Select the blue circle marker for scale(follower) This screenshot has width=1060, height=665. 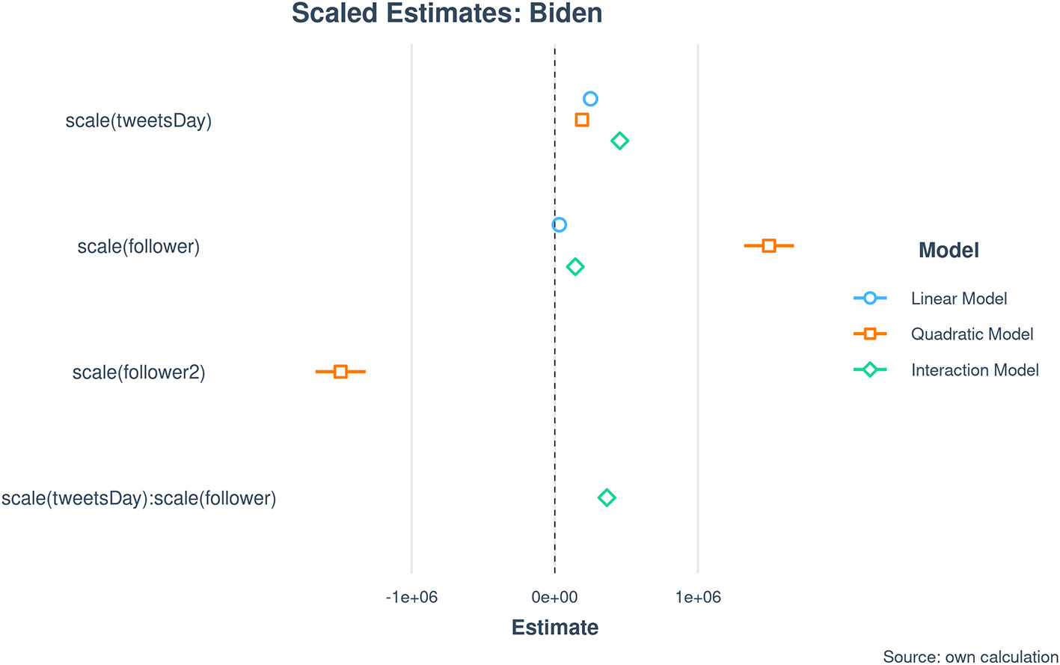[559, 224]
